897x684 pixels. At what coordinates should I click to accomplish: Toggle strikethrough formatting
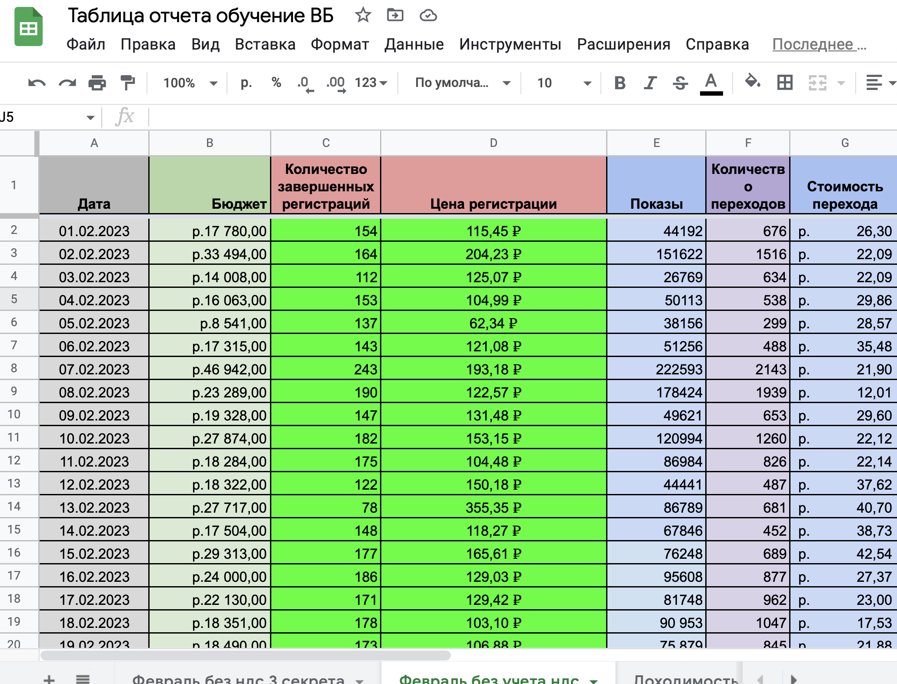(680, 83)
